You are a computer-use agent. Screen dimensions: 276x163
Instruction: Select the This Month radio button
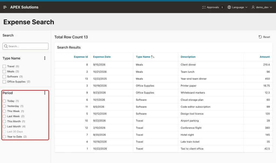(4, 122)
